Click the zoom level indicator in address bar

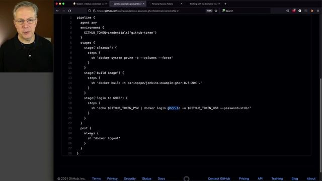pos(209,11)
